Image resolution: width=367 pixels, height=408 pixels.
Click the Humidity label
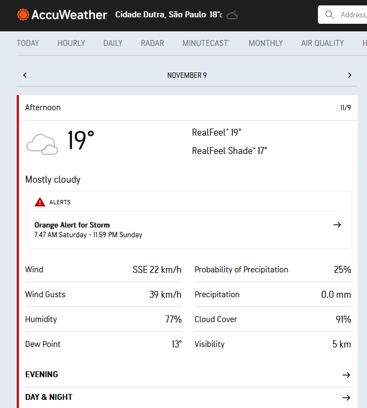[x=41, y=319]
